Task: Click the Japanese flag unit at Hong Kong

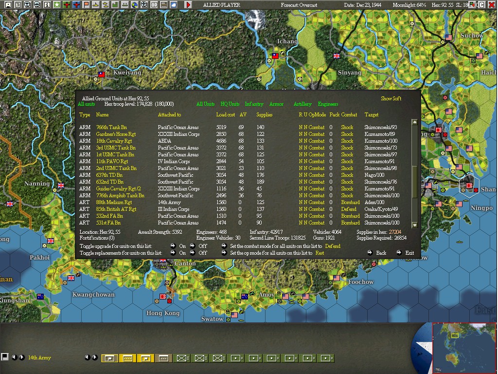Action: 162,297
